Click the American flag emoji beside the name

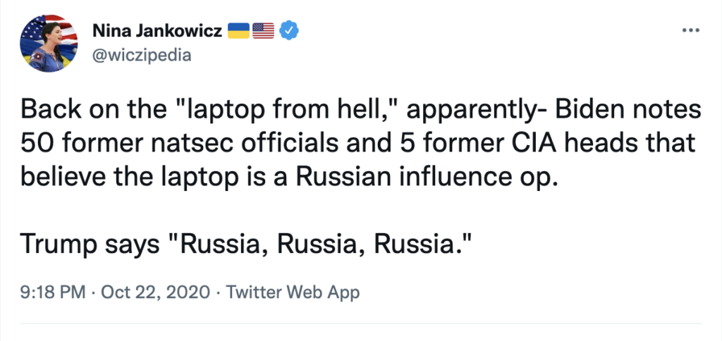coord(263,31)
